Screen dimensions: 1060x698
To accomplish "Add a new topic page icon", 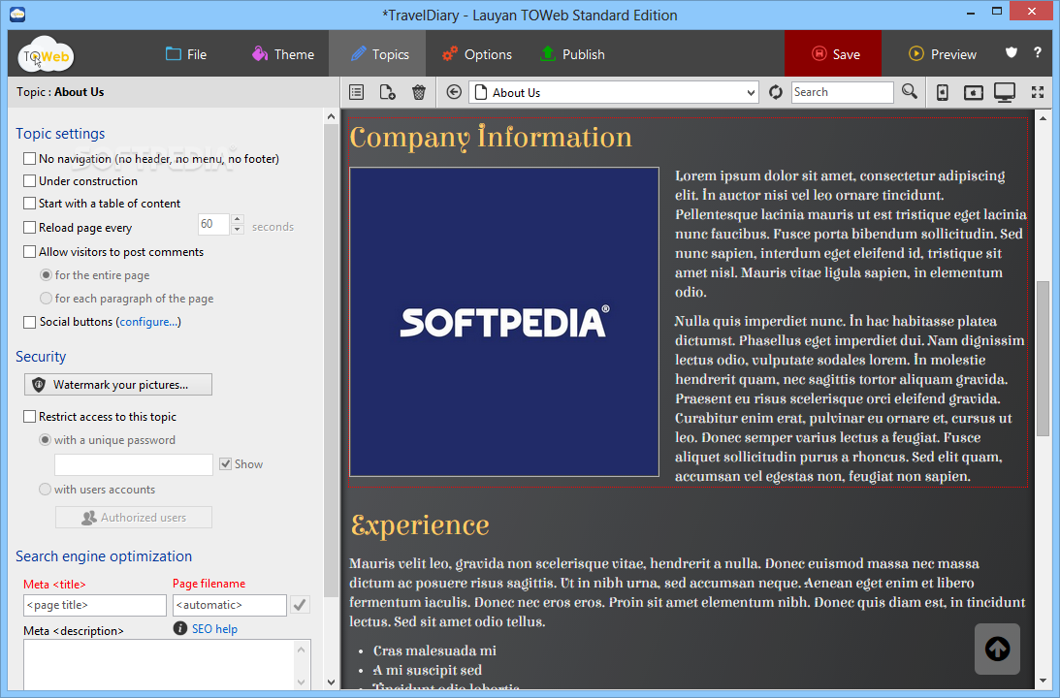I will click(x=387, y=92).
